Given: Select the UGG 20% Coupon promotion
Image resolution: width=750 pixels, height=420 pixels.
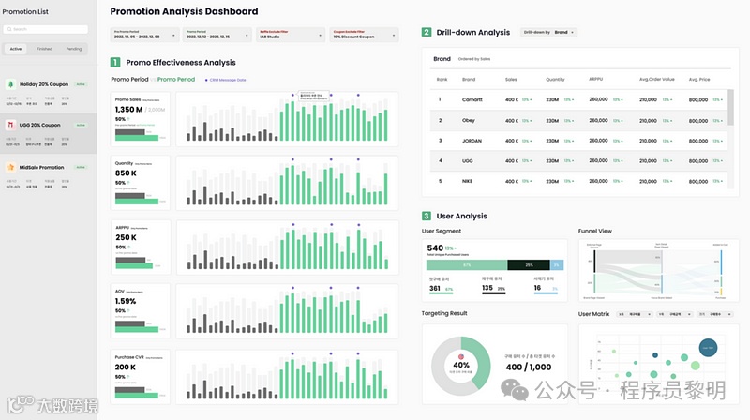Looking at the screenshot, I should tap(49, 134).
